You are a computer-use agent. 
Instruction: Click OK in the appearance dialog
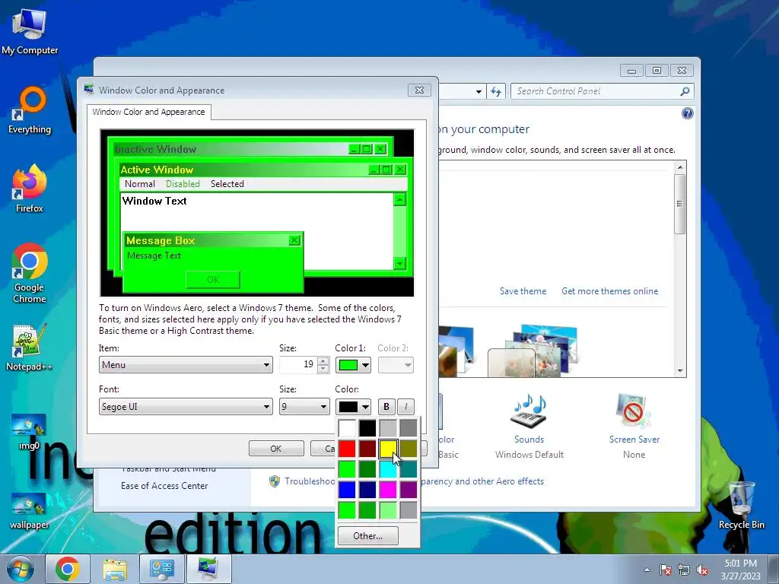click(276, 449)
